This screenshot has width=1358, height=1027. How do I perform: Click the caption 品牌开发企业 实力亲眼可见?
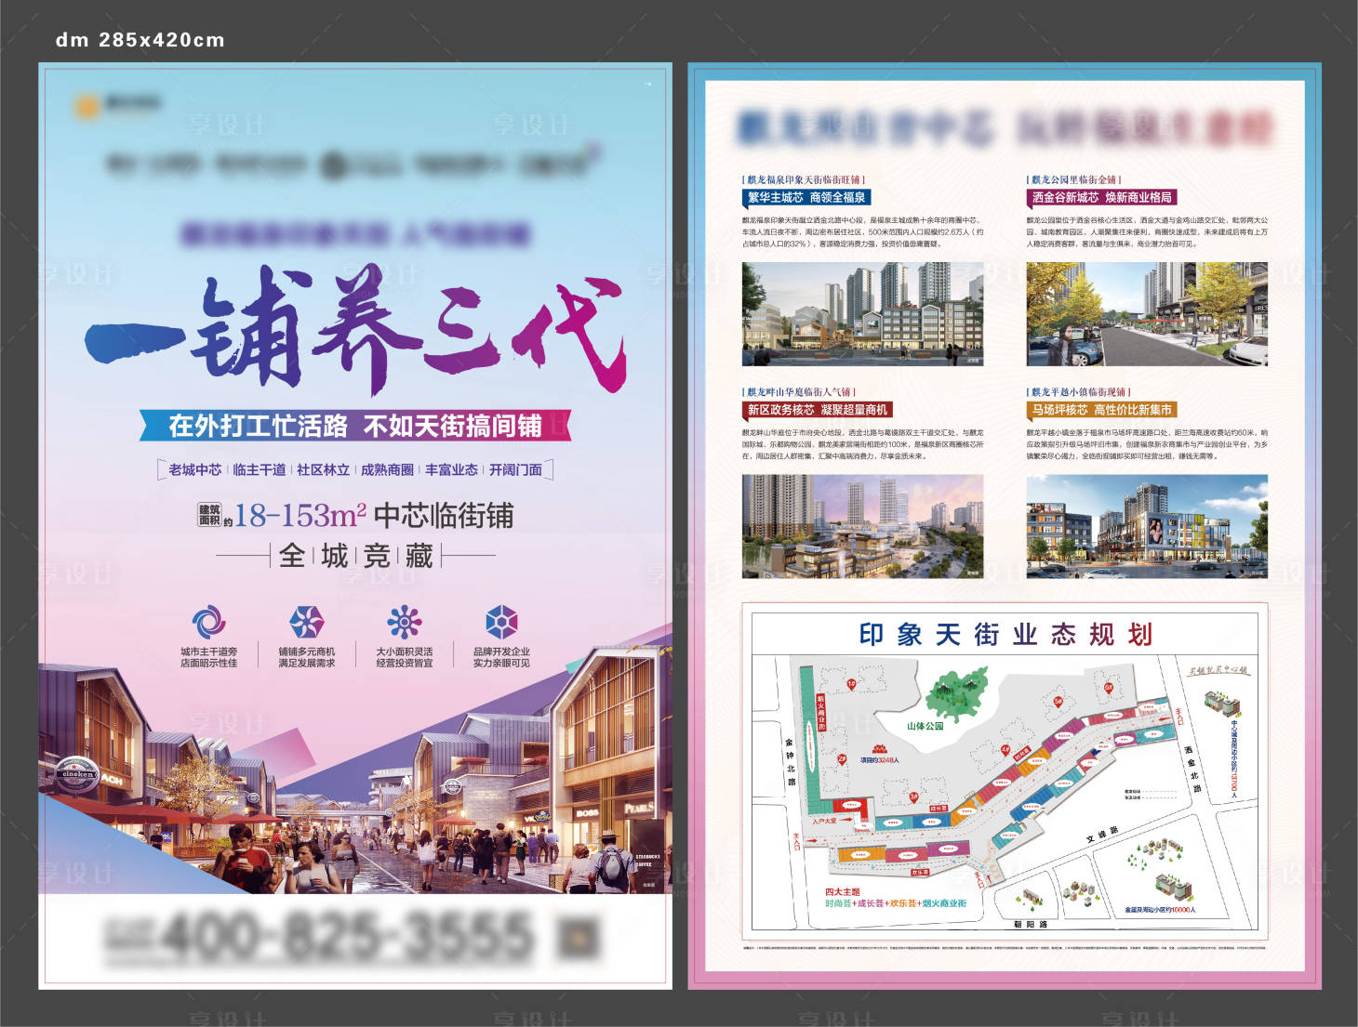point(501,657)
